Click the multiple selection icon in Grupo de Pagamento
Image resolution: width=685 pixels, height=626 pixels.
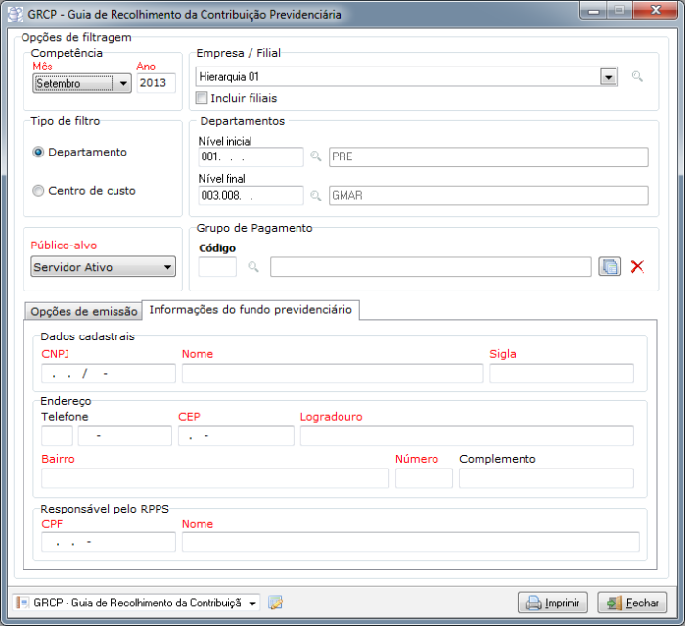(610, 267)
